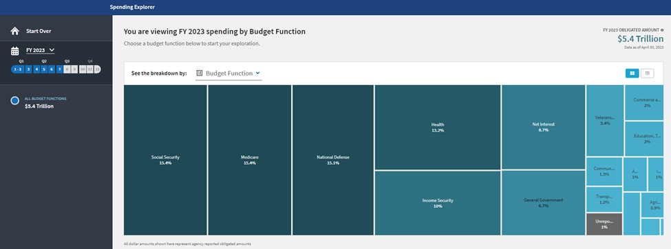
Task: Click the fiscal year calendar icon
Action: click(15, 51)
